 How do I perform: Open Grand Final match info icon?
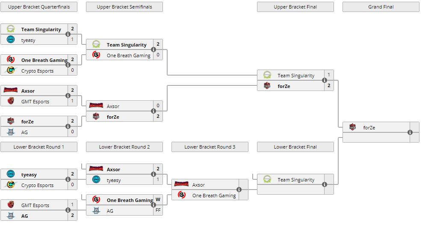(x=410, y=132)
